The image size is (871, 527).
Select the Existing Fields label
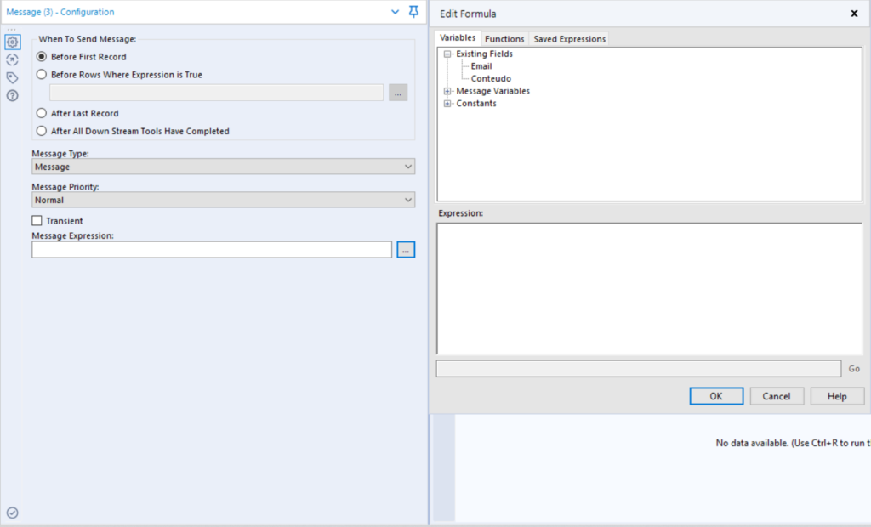click(x=484, y=54)
